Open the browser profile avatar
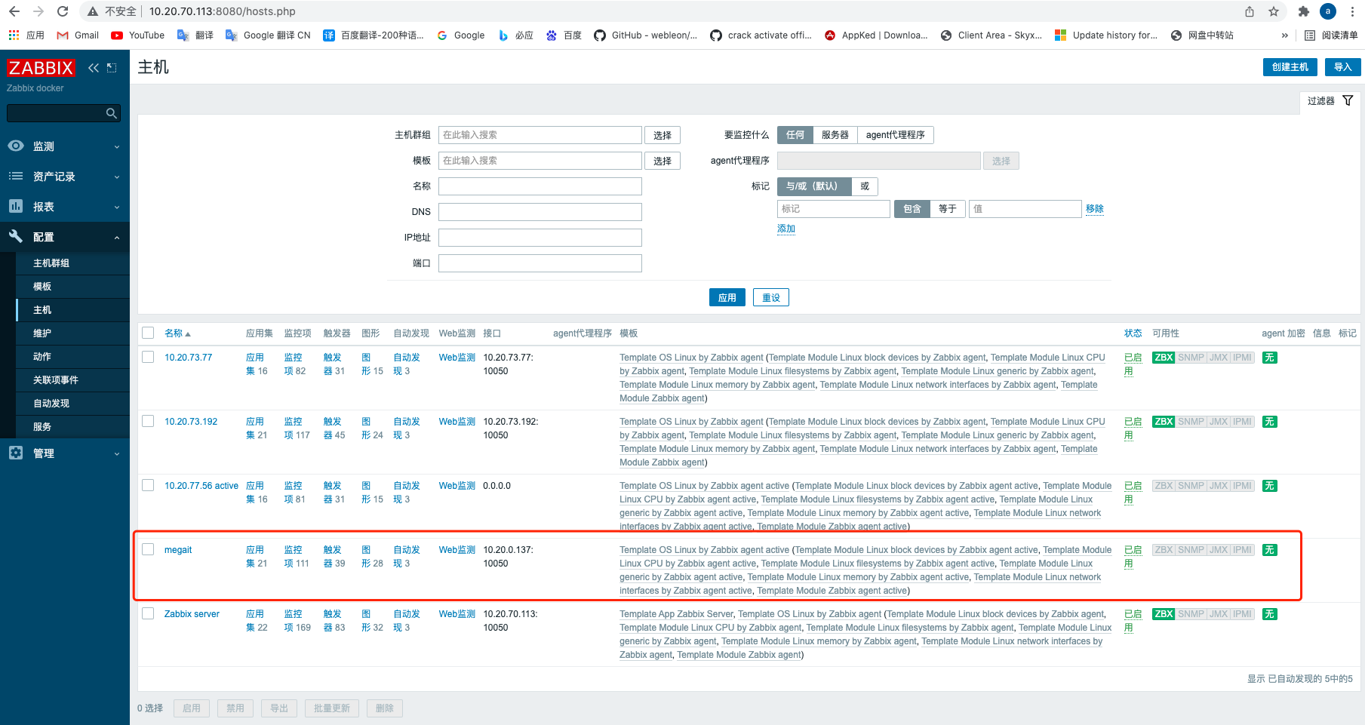This screenshot has width=1365, height=725. [x=1328, y=11]
